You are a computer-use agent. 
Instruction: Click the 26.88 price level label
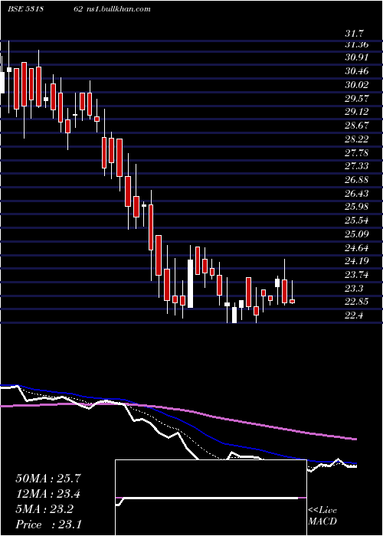point(357,180)
